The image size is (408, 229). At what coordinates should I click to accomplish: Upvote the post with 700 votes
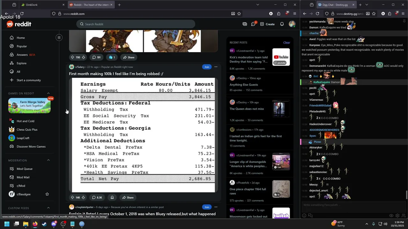[x=72, y=57]
